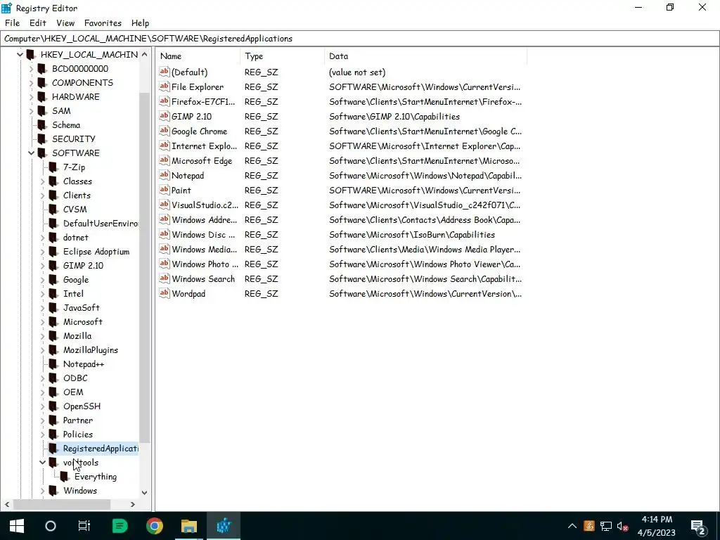Expand the SAM key
The width and height of the screenshot is (720, 540).
31,111
